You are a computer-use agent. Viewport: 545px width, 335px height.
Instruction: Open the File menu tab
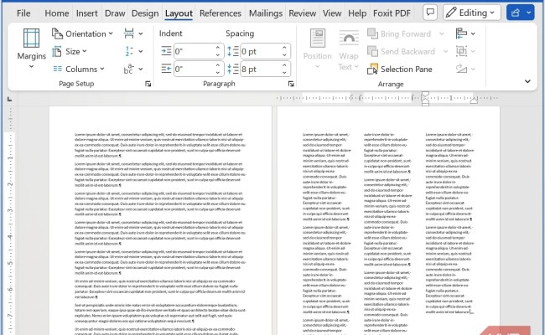23,13
